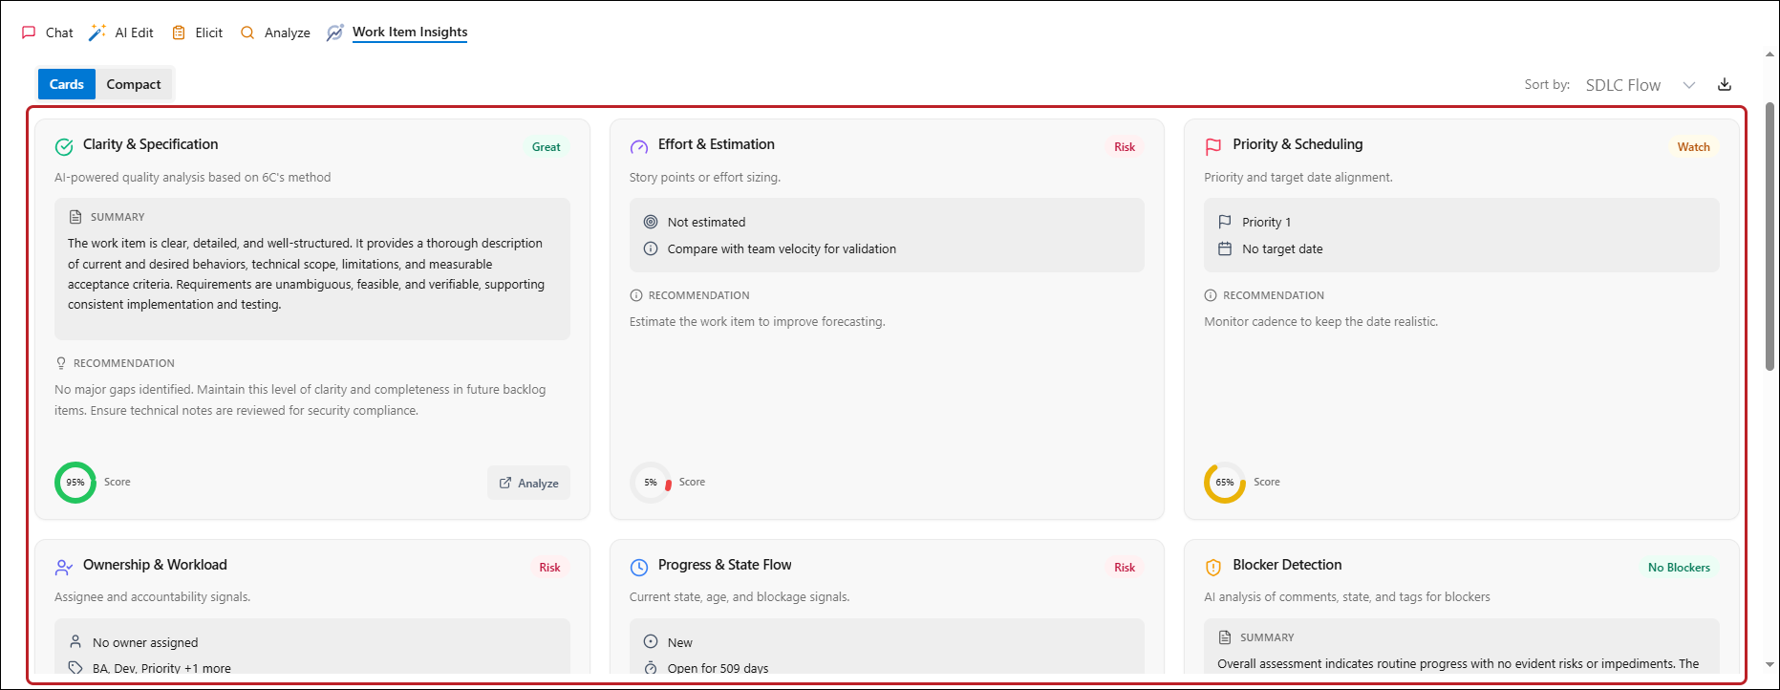Click the 95% score ring
The image size is (1780, 690).
[75, 483]
